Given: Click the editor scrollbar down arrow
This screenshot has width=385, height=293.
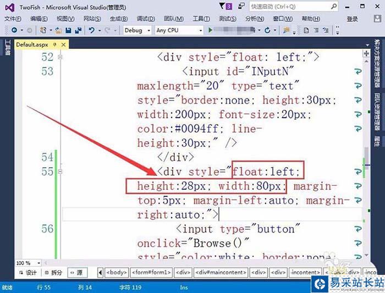Looking at the screenshot, I should coord(366,255).
